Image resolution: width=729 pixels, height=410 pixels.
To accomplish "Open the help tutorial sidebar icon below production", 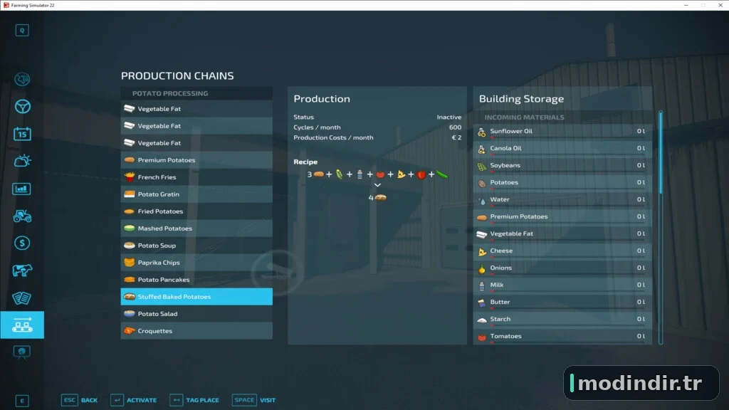I will (x=22, y=352).
